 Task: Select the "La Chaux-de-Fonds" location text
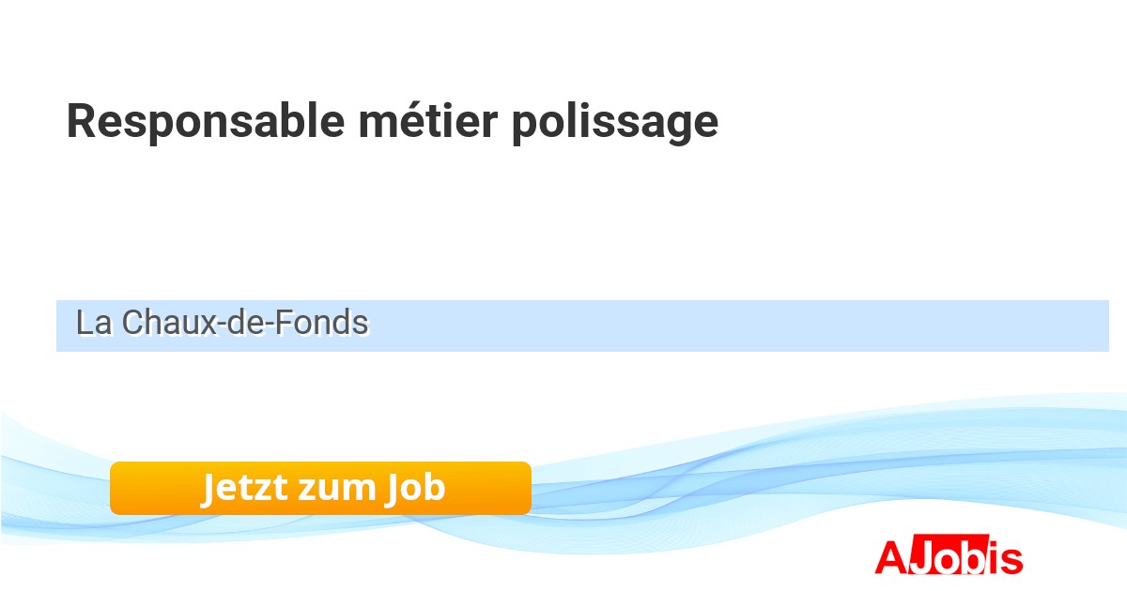pyautogui.click(x=222, y=324)
